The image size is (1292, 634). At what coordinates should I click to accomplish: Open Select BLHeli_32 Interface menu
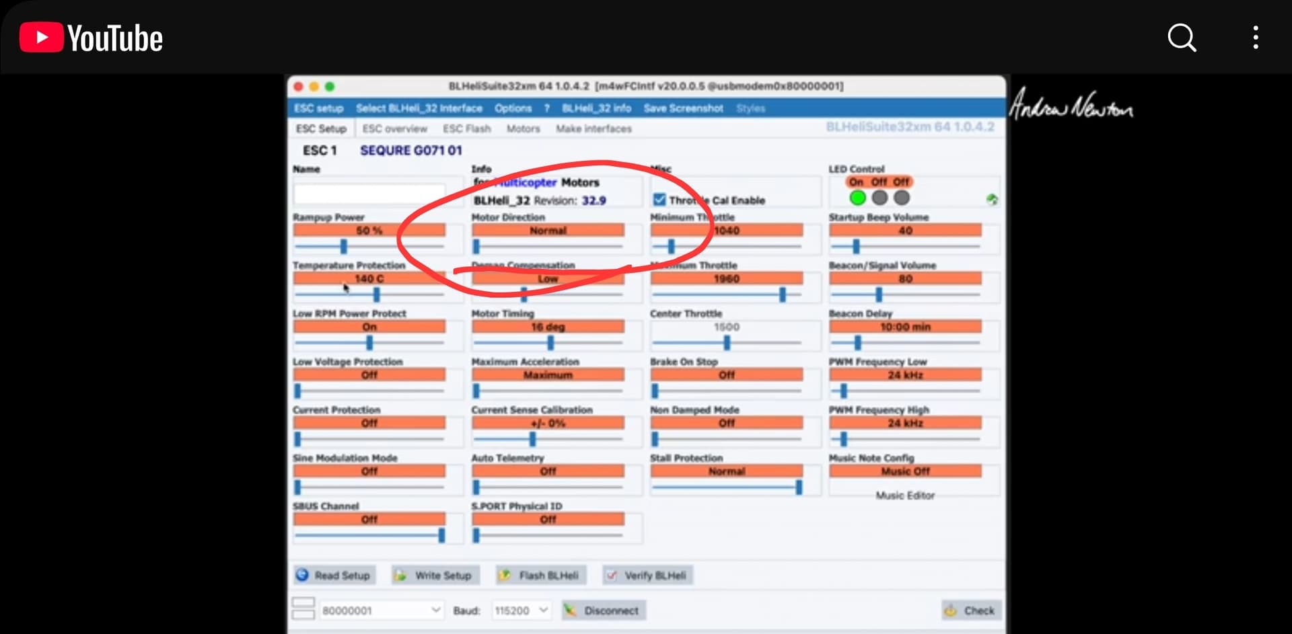click(x=419, y=108)
